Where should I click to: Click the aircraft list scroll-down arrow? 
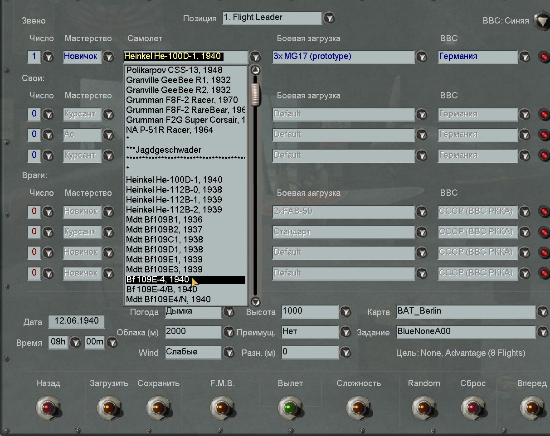(256, 301)
